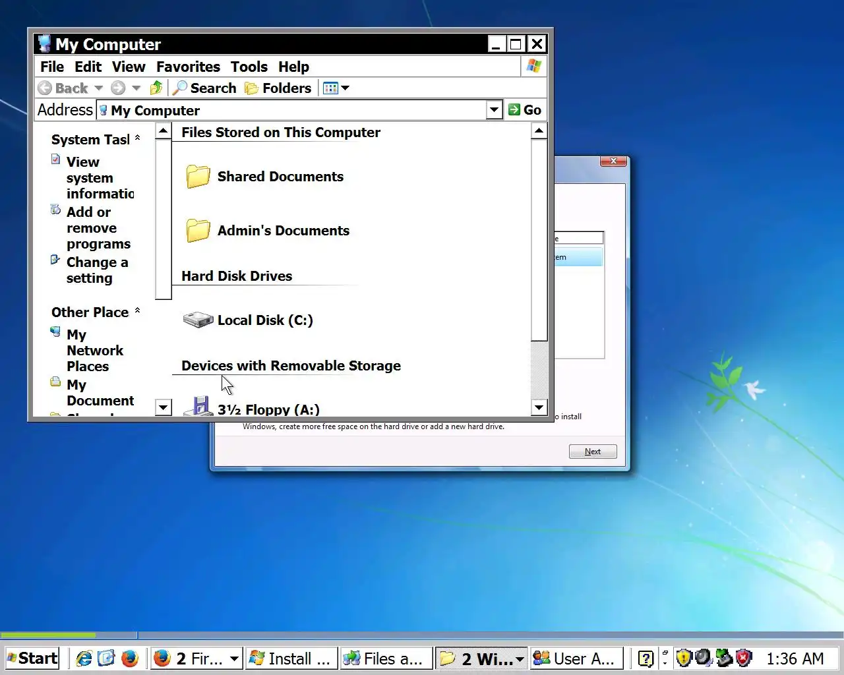Select the 3½ Floppy (A:) drive

[251, 407]
